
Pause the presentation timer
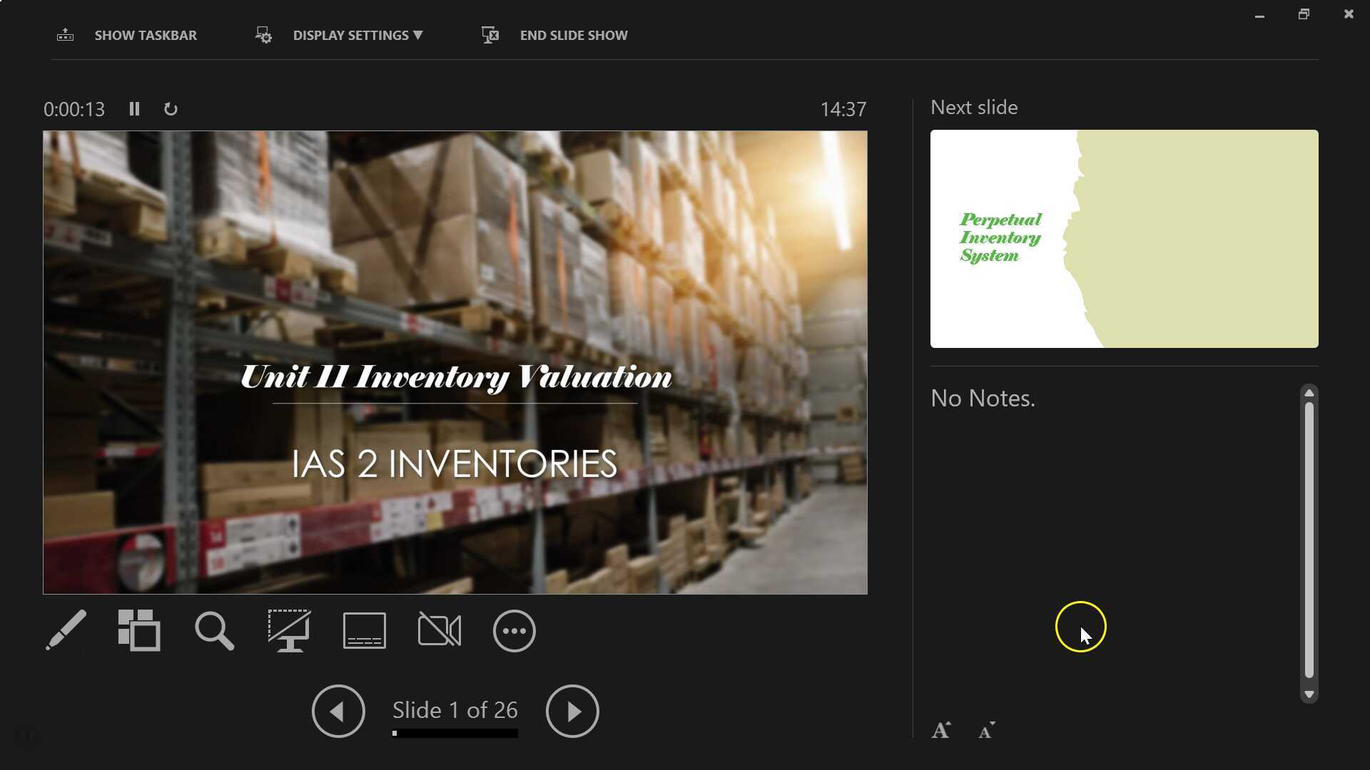(134, 109)
